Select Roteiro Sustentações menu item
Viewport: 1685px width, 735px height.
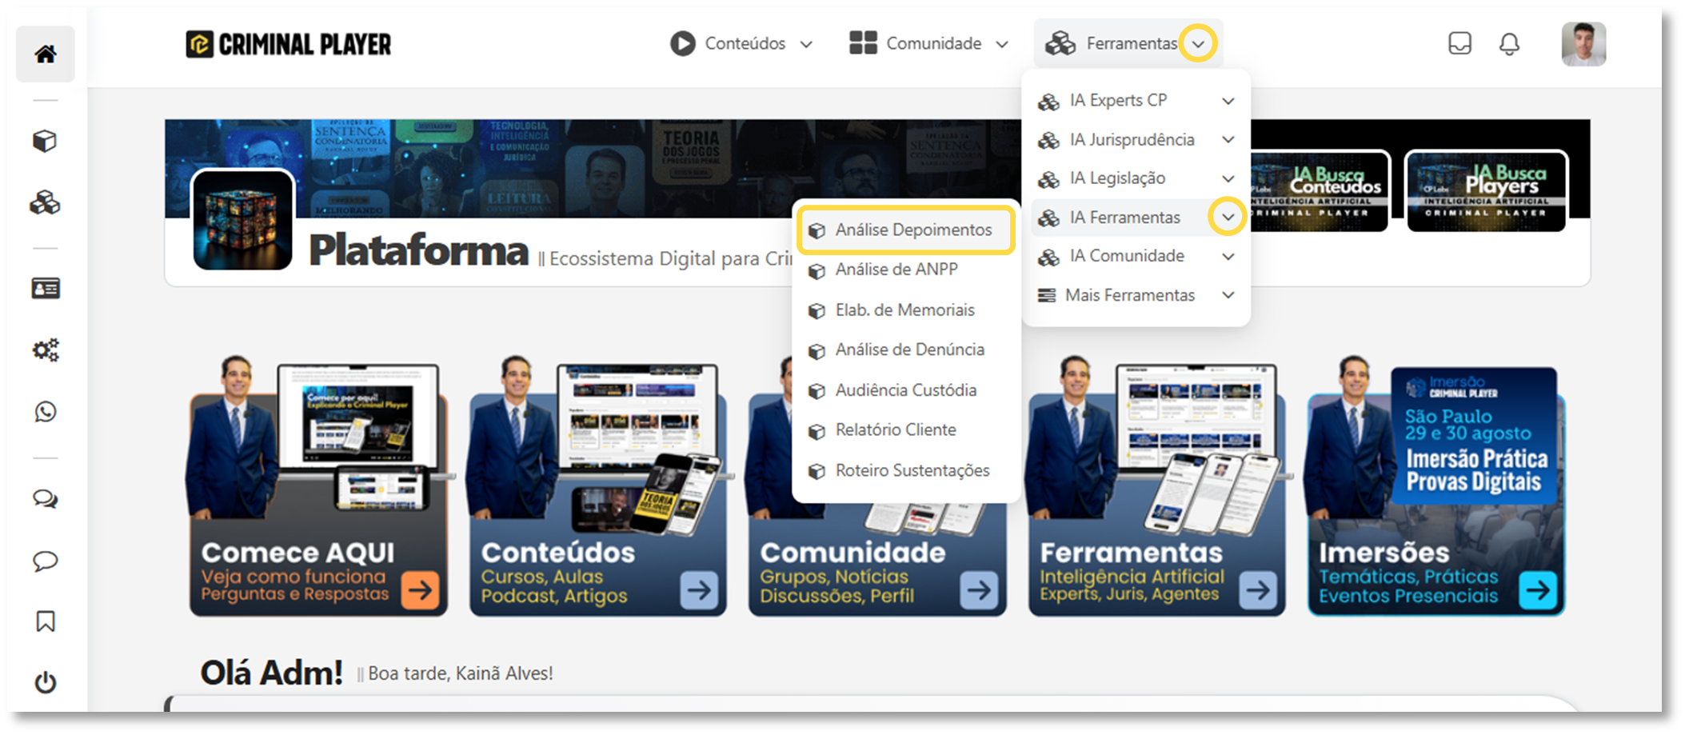[912, 471]
